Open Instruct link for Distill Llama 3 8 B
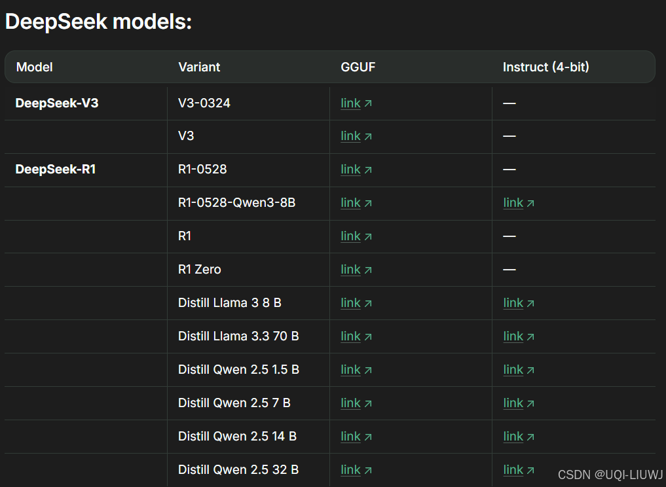Screen dimensions: 666x487 click(x=519, y=303)
